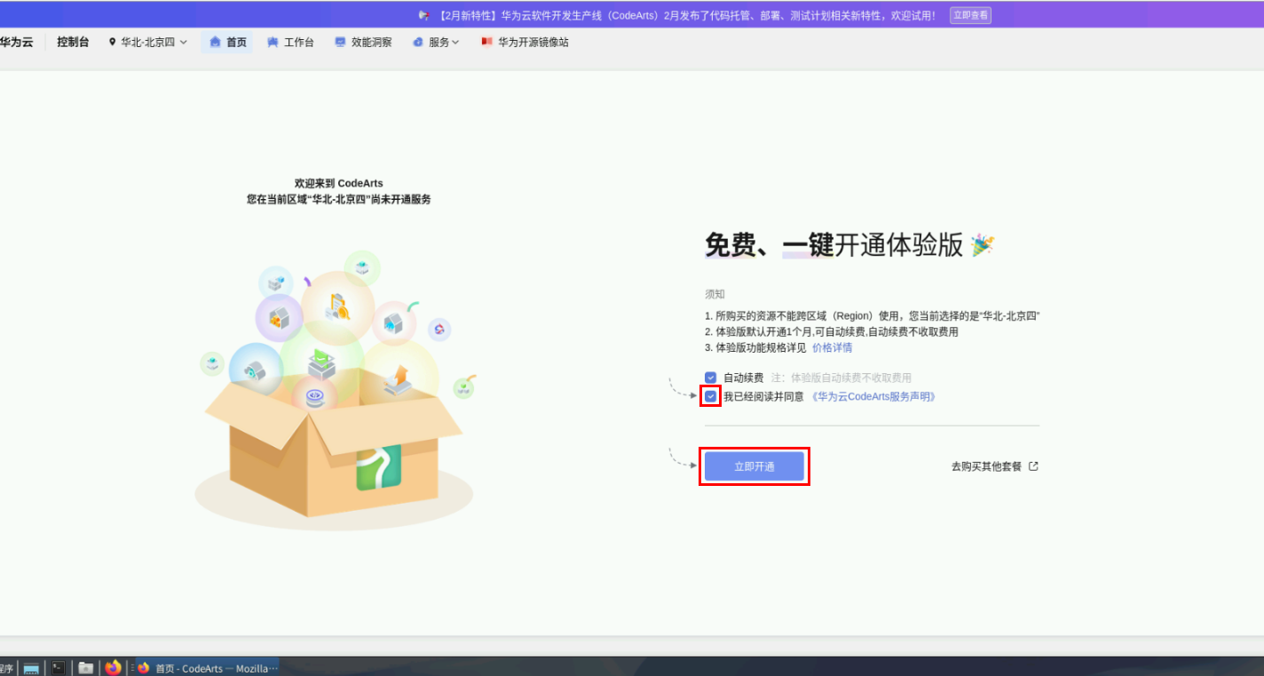Open the 价格详情 link
The image size is (1264, 676).
click(x=832, y=347)
